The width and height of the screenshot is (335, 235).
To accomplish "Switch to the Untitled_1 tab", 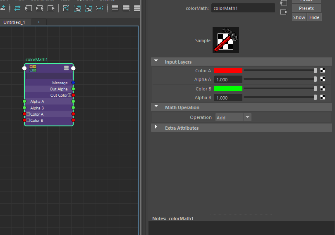I will click(14, 22).
